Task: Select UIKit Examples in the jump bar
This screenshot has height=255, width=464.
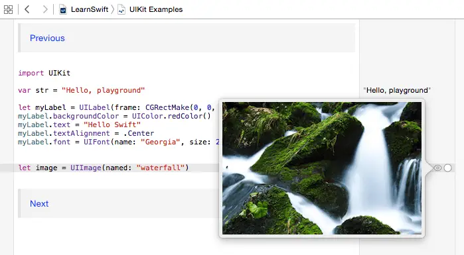Action: tap(156, 9)
